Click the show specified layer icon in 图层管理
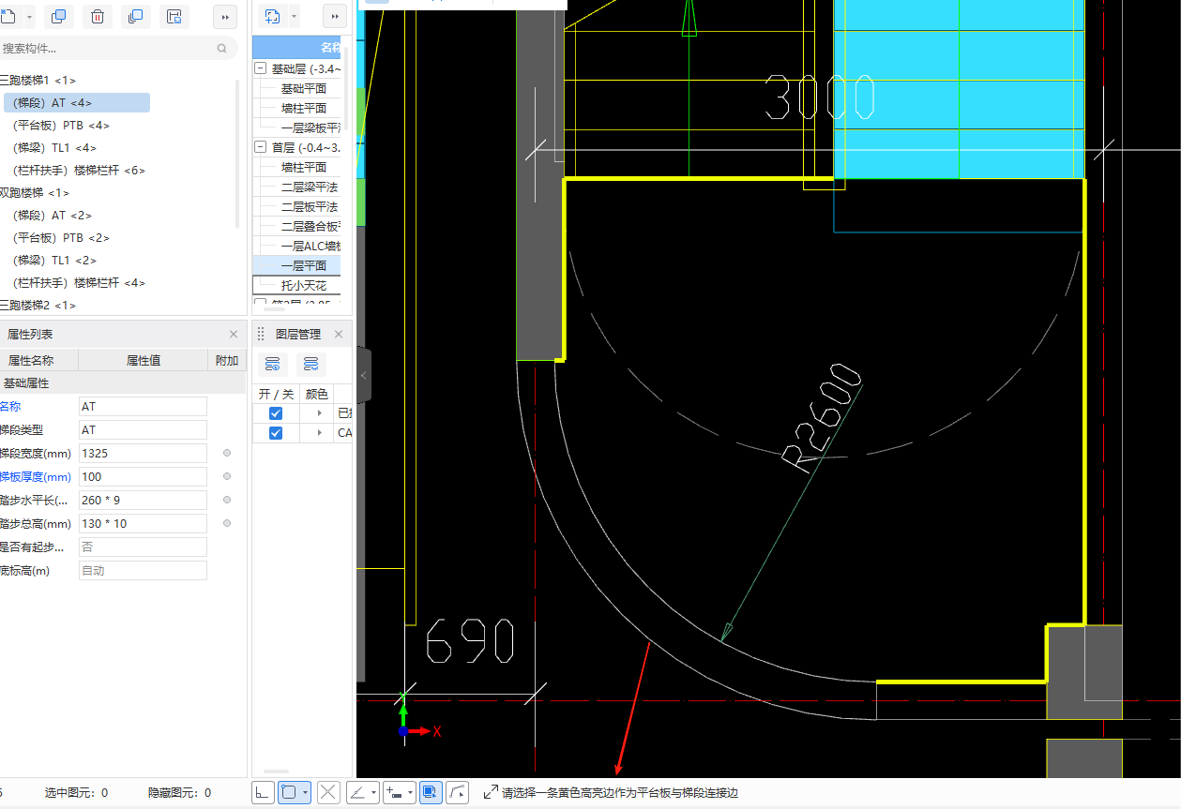 (x=273, y=364)
